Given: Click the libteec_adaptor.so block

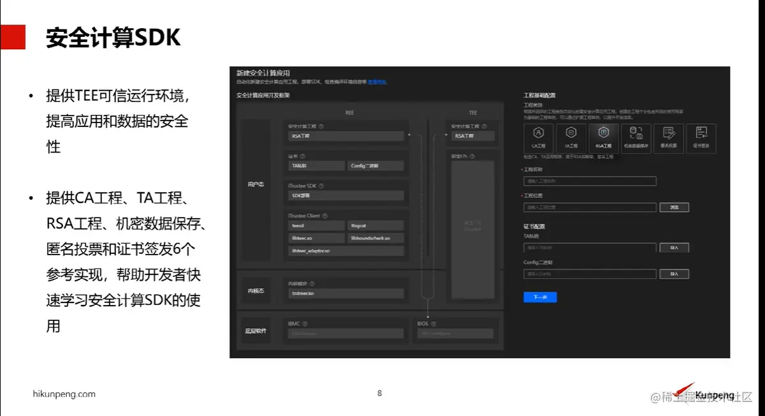Looking at the screenshot, I should point(346,251).
